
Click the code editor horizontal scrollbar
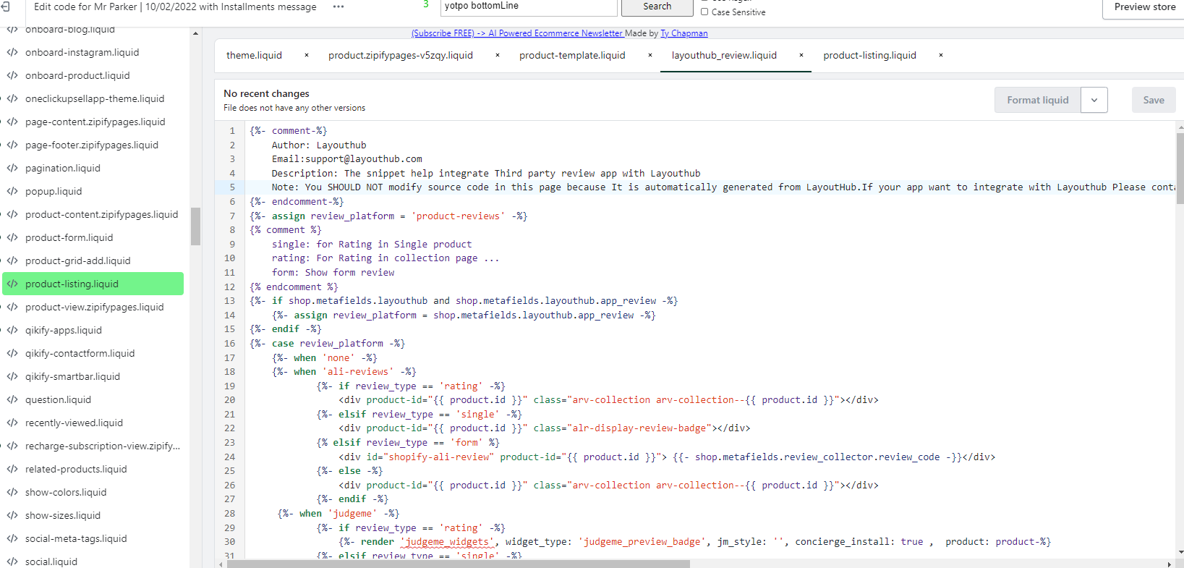459,564
